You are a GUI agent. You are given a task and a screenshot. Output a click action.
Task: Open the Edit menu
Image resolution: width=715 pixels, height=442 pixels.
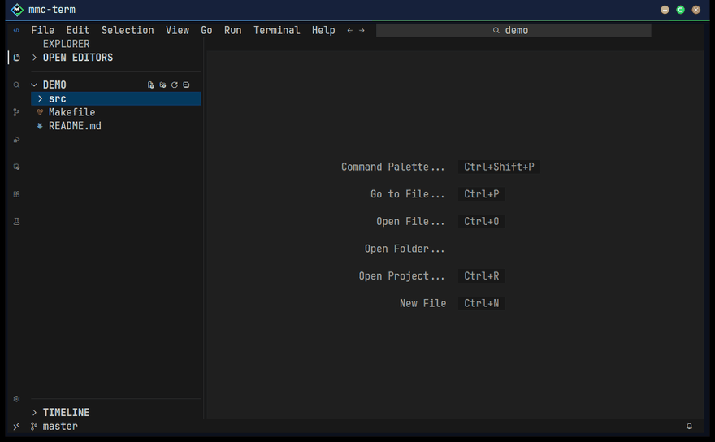tap(77, 31)
